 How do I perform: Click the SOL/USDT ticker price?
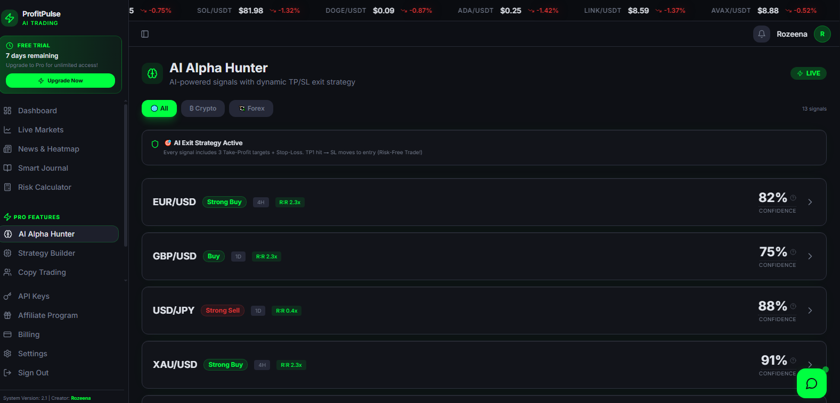pyautogui.click(x=251, y=11)
